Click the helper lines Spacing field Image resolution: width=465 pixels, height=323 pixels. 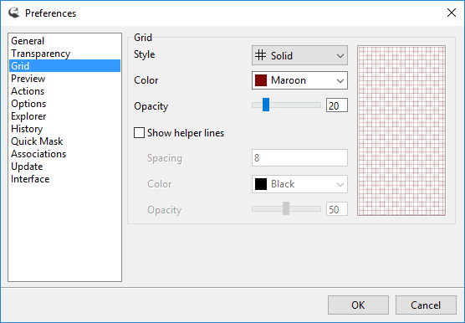coord(299,158)
